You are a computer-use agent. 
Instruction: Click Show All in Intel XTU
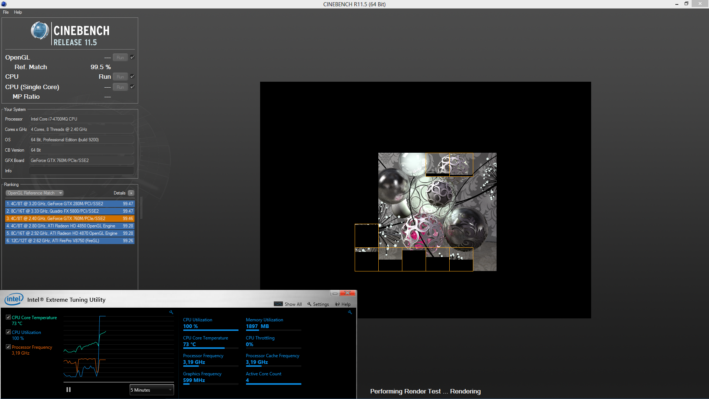point(293,304)
